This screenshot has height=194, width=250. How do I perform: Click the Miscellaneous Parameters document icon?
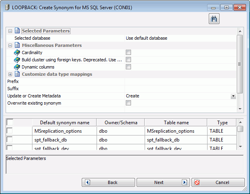17,45
